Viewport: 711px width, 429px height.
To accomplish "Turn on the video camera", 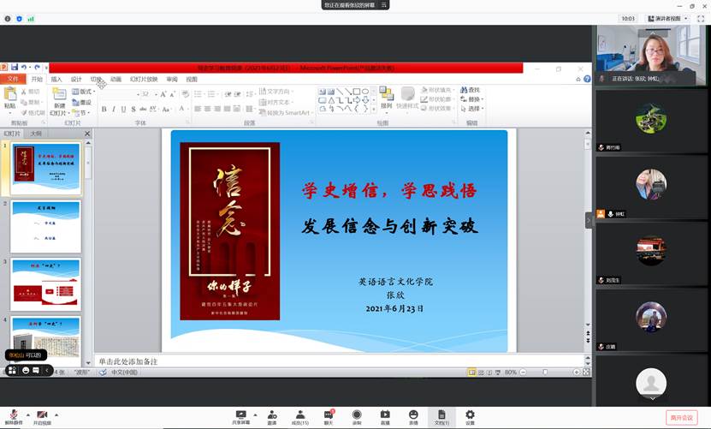I will tap(41, 415).
